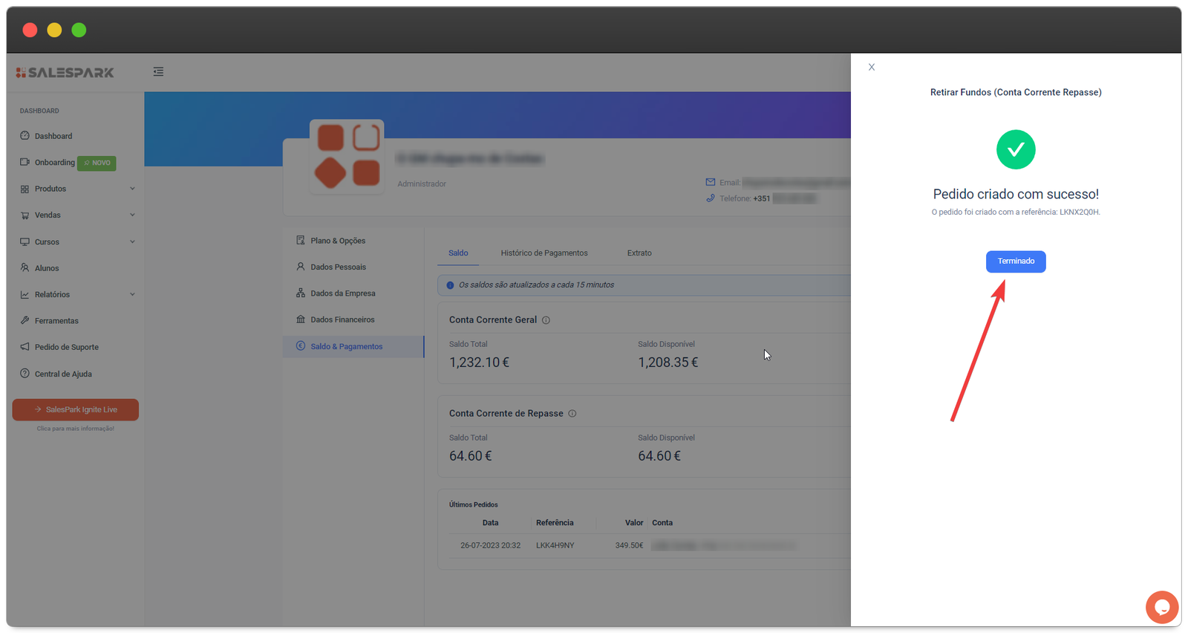
Task: Click the NOVO badge
Action: click(97, 163)
